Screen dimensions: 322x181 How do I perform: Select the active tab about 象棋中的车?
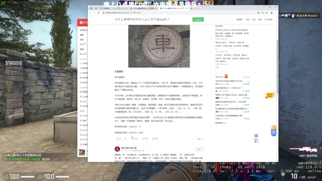(173, 8)
